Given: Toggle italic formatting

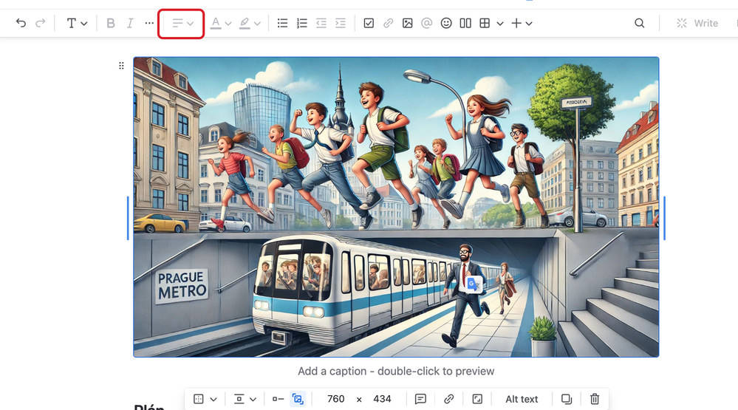Looking at the screenshot, I should click(x=130, y=23).
